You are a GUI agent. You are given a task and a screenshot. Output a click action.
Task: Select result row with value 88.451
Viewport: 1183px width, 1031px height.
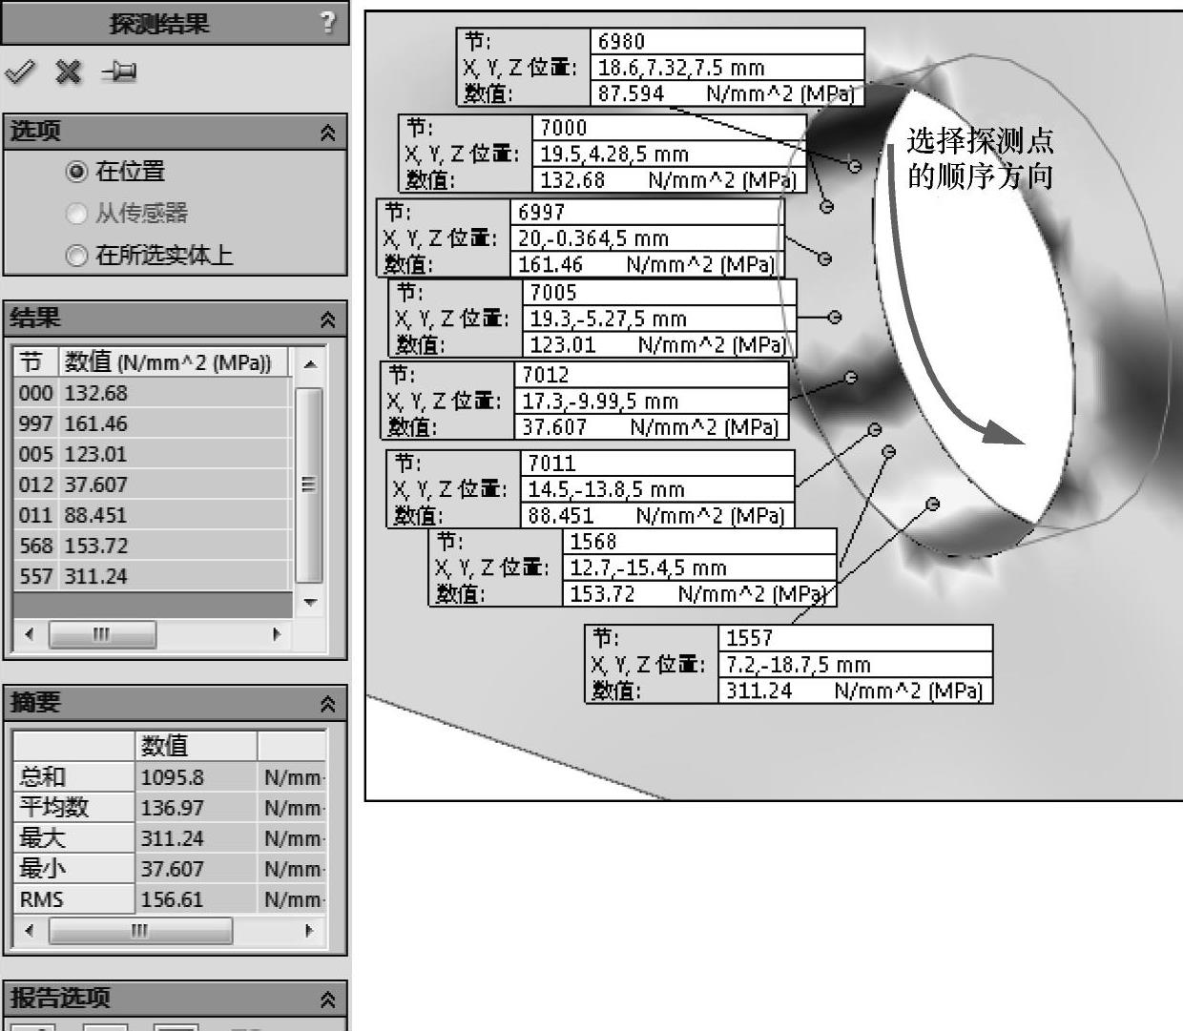click(x=153, y=515)
